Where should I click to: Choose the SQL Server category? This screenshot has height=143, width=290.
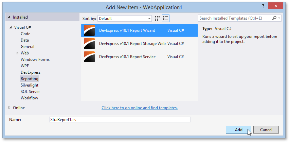click(x=30, y=92)
